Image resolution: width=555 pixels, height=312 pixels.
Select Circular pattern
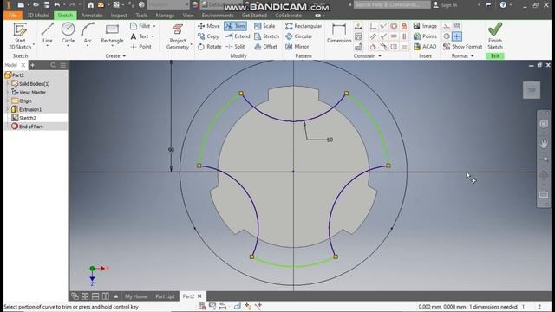299,36
